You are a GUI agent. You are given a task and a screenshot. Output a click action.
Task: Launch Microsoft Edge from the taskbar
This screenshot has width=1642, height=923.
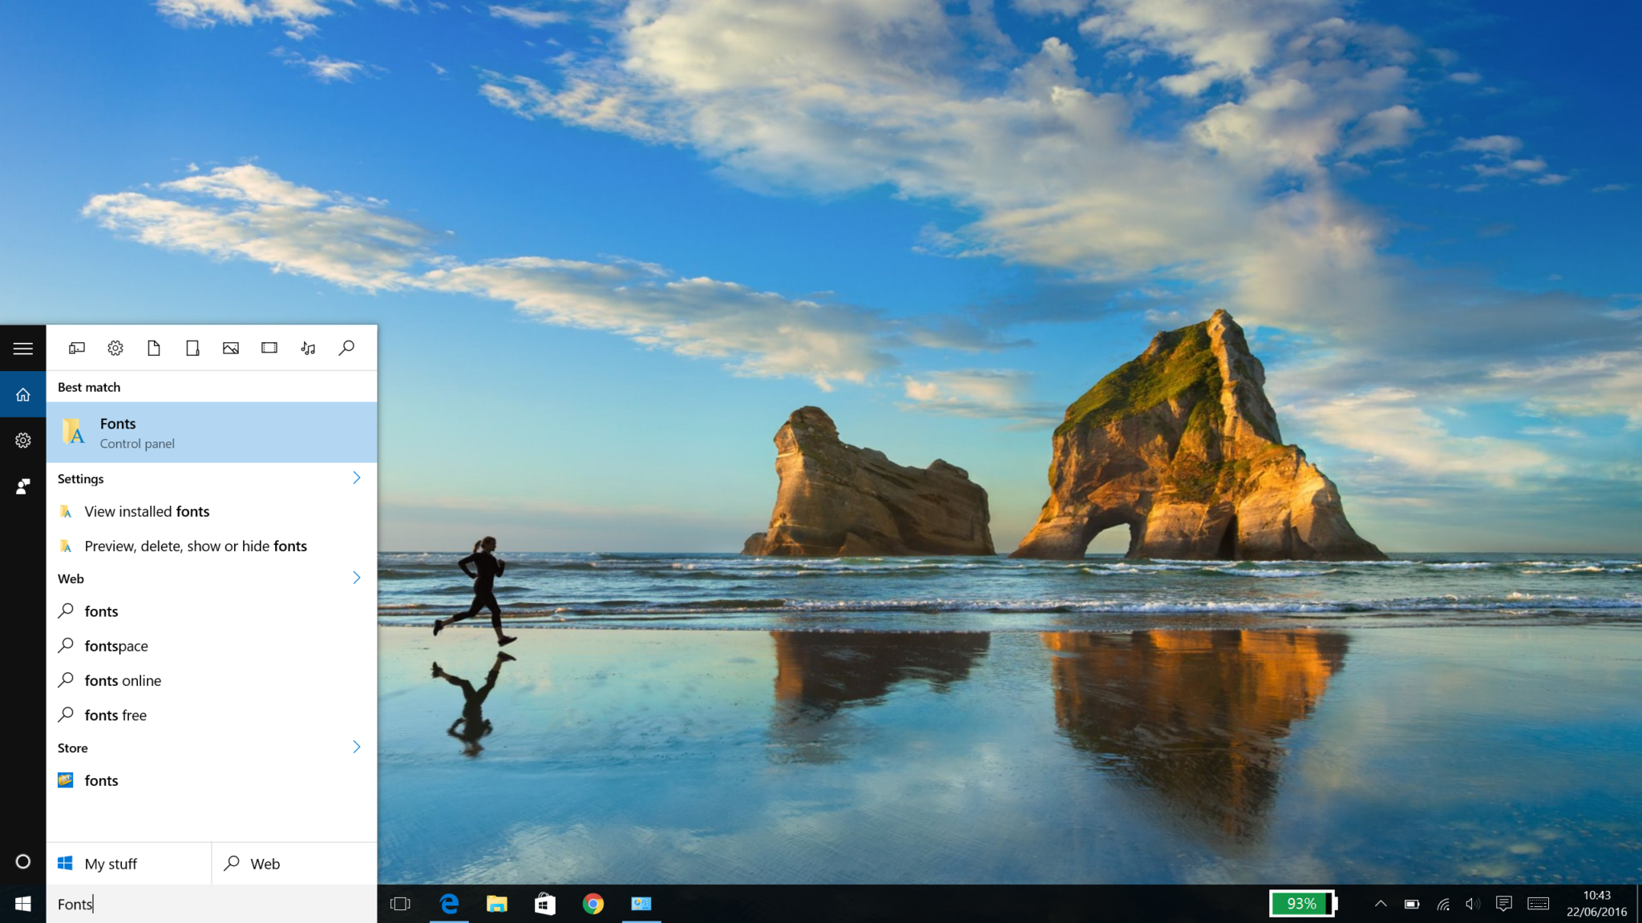click(448, 904)
